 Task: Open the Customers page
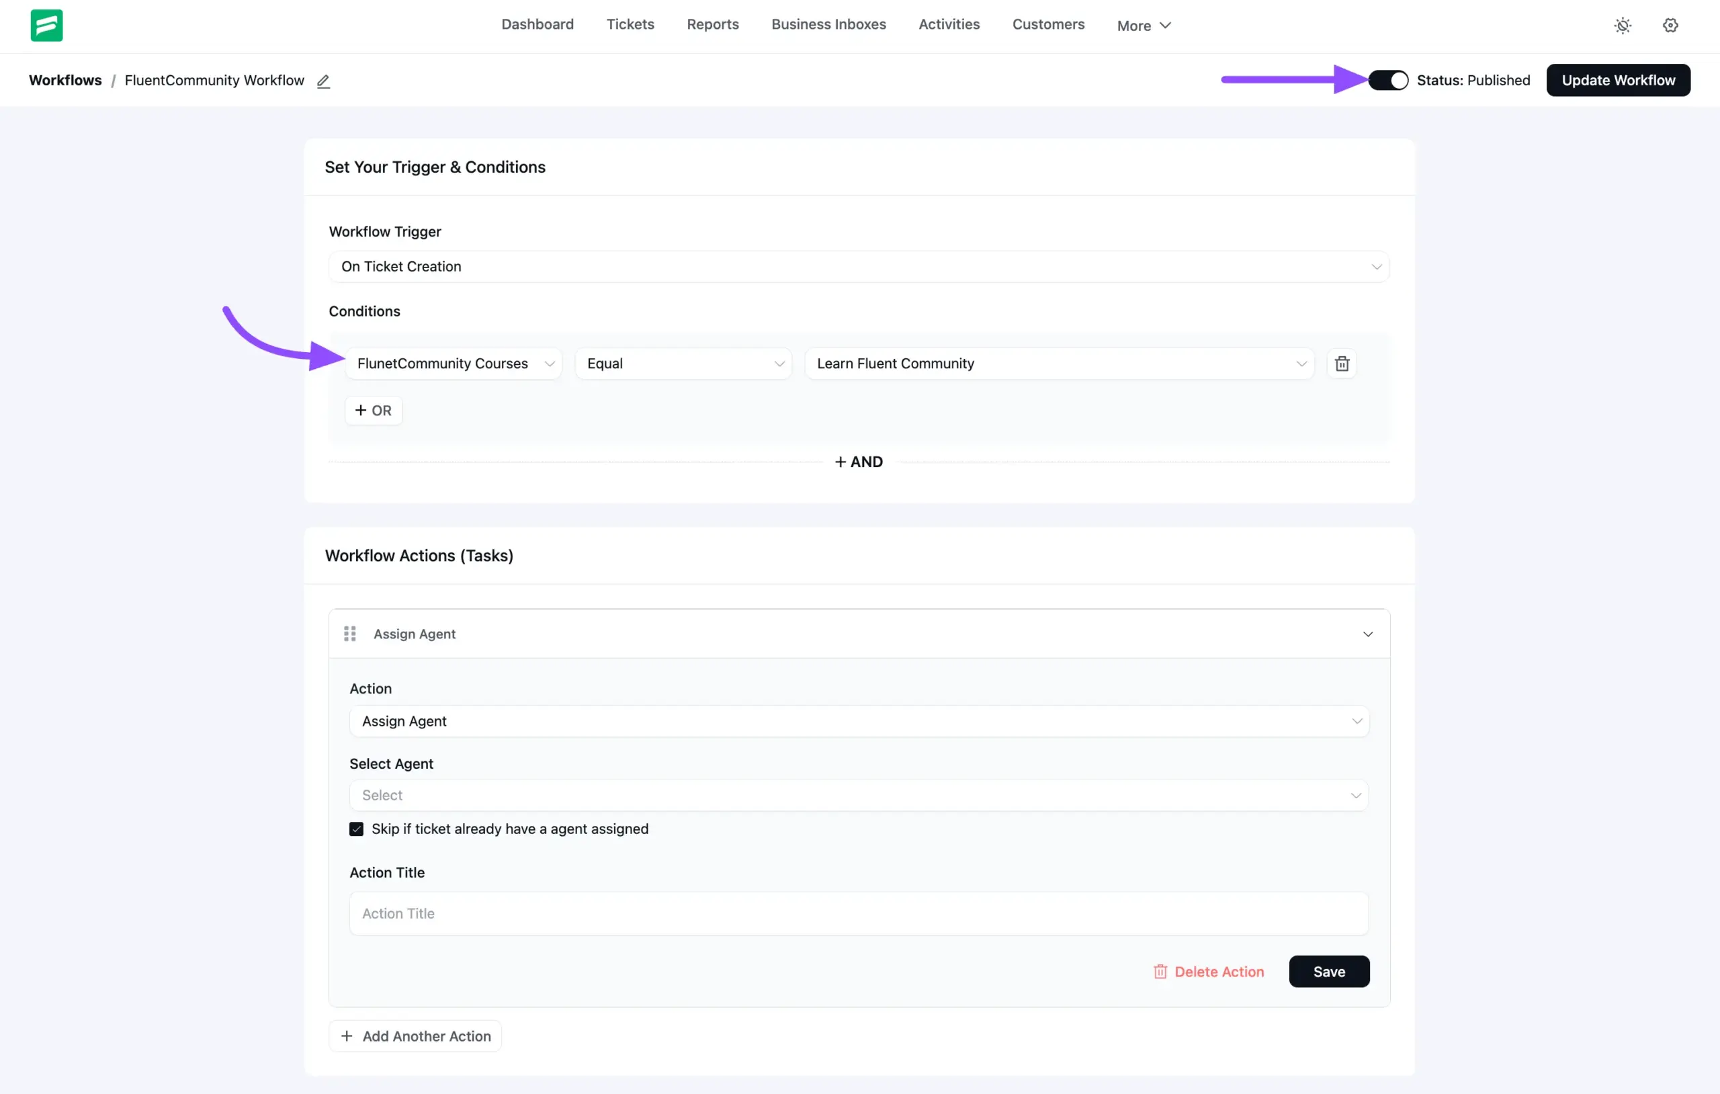(1048, 24)
